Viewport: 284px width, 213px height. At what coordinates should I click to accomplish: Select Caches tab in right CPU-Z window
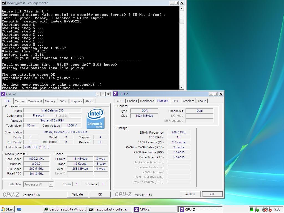coord(132,101)
